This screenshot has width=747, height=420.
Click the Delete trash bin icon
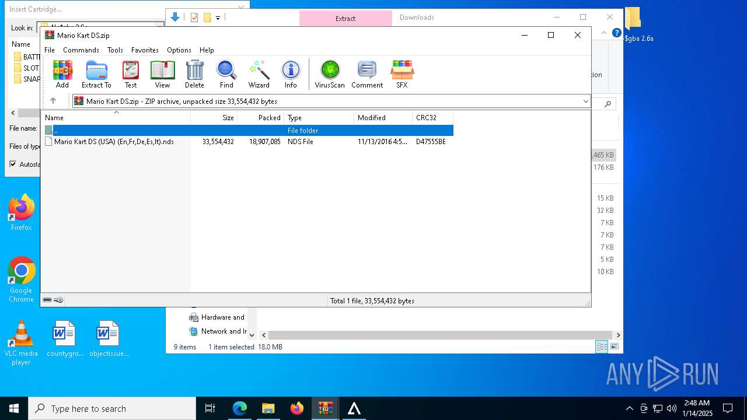pos(194,74)
